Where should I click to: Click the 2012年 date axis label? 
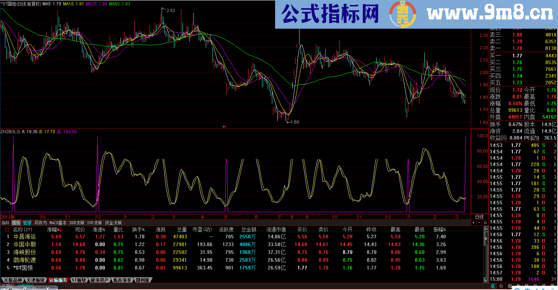point(8,217)
